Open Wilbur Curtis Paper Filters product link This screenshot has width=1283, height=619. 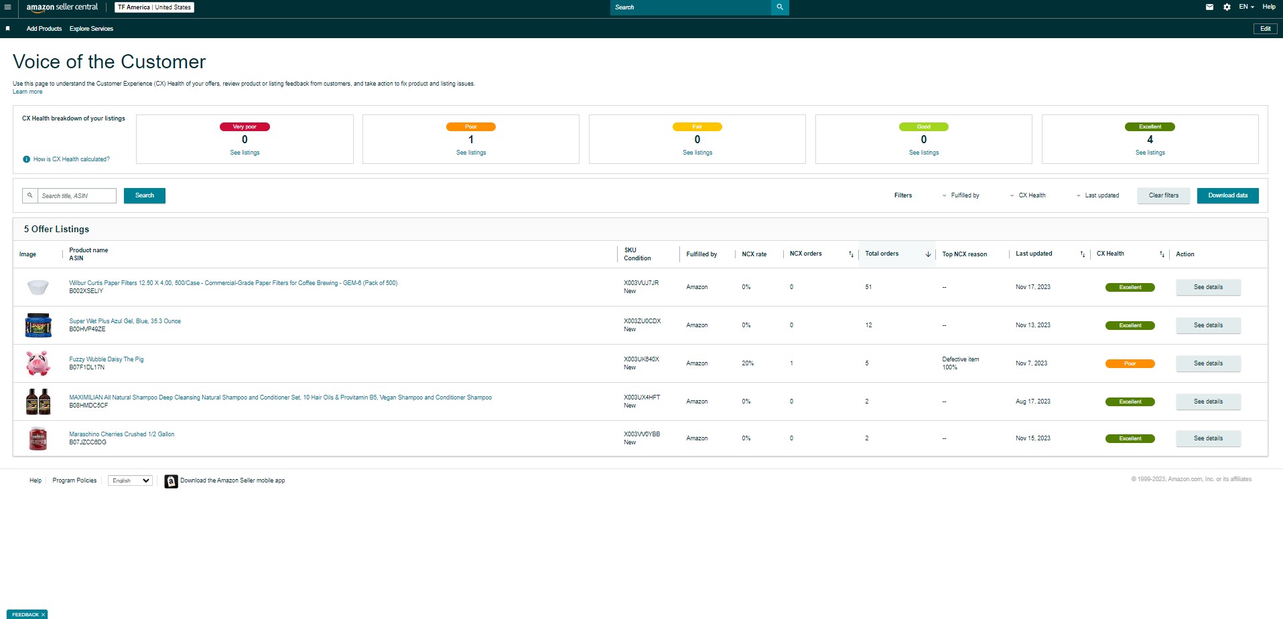(x=233, y=283)
